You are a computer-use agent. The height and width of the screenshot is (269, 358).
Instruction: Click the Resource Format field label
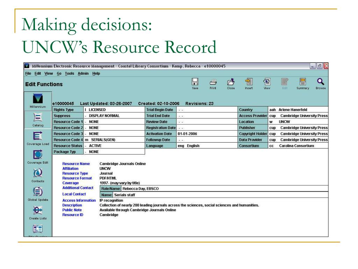(77, 178)
